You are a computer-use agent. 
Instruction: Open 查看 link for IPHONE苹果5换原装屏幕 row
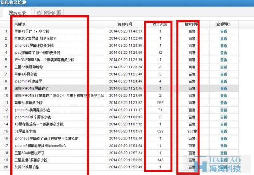tap(223, 60)
